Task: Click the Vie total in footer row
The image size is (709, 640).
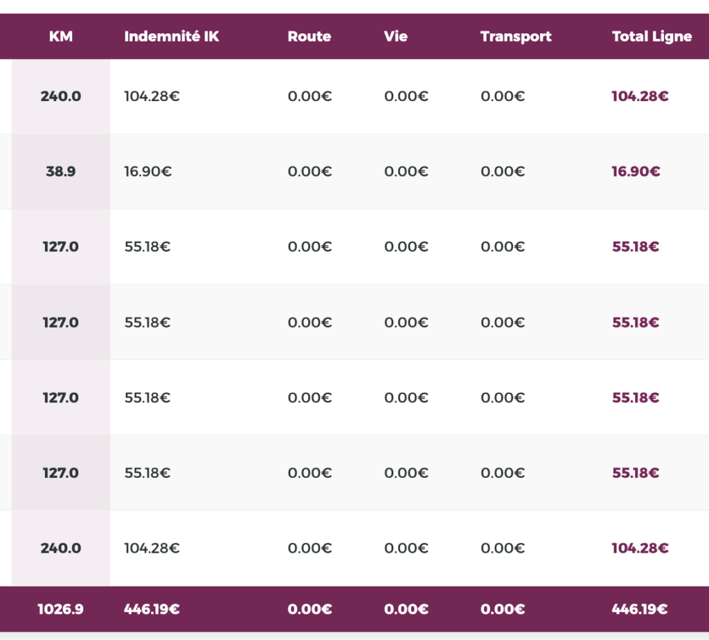Action: coord(406,610)
